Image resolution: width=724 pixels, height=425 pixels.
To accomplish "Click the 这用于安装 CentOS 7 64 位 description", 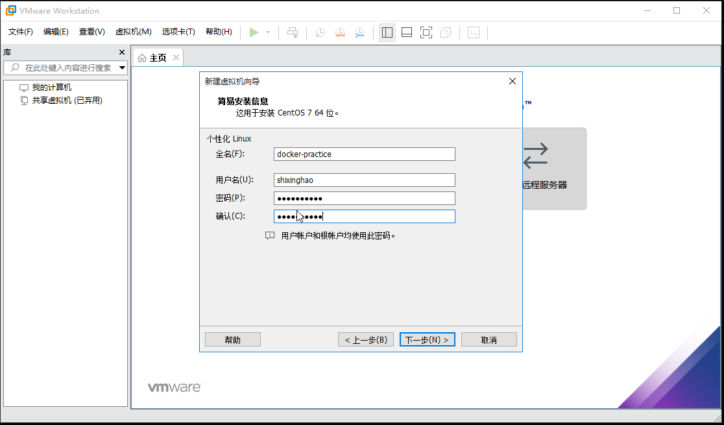I will click(287, 113).
